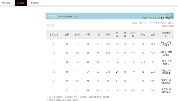Click value 70 in the 3L row

tap(88, 81)
